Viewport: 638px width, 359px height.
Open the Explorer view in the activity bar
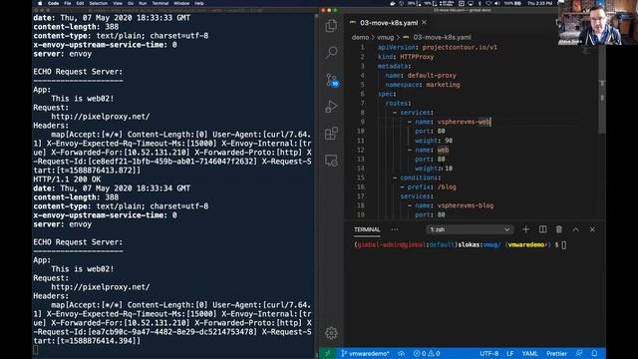point(331,26)
